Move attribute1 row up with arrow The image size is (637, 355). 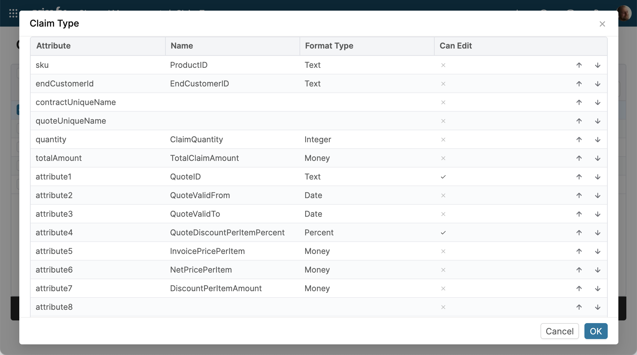(x=579, y=177)
